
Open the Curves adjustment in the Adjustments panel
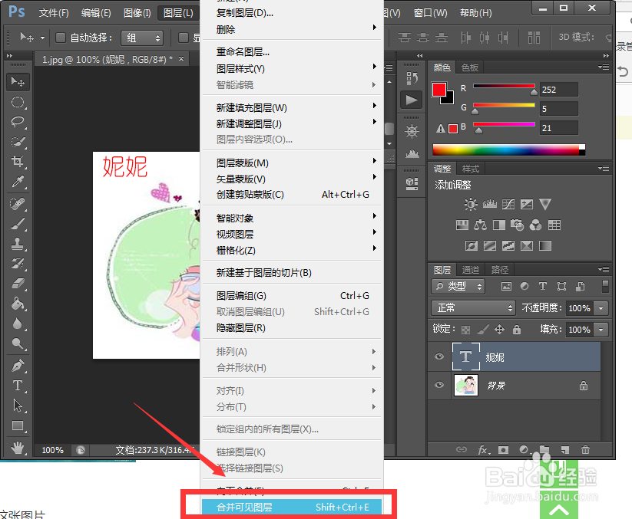point(508,205)
